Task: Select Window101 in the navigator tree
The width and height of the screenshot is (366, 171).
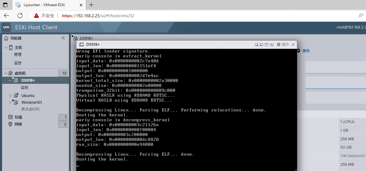Action: (32, 102)
